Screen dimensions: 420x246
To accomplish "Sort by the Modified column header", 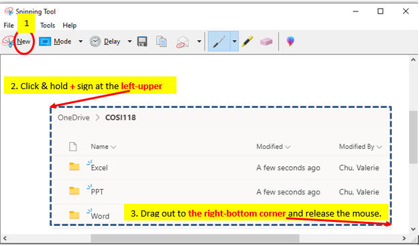I will coord(273,147).
